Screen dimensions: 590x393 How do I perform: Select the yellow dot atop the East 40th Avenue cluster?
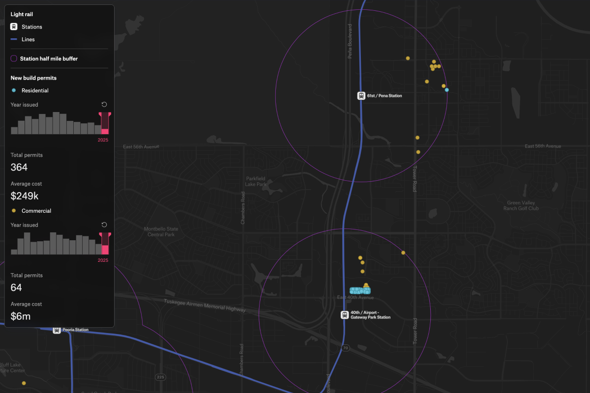pyautogui.click(x=366, y=285)
